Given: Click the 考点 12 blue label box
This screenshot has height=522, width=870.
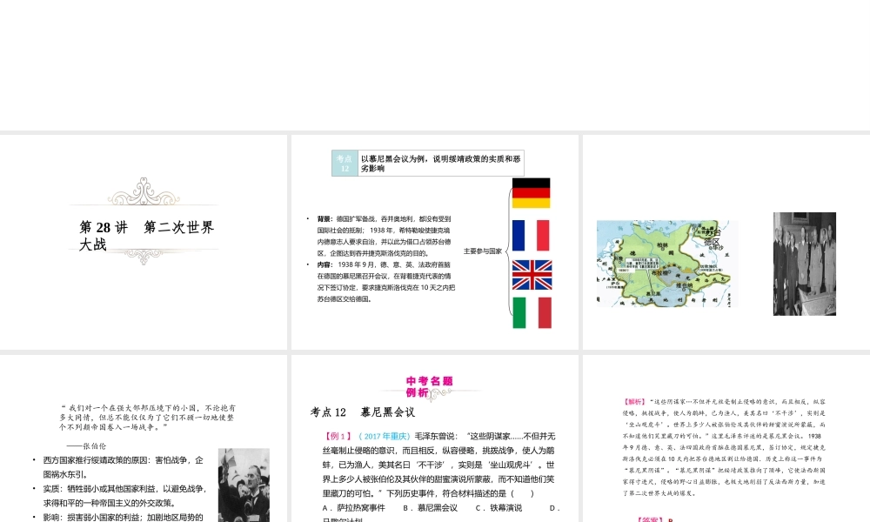Looking at the screenshot, I should (345, 163).
